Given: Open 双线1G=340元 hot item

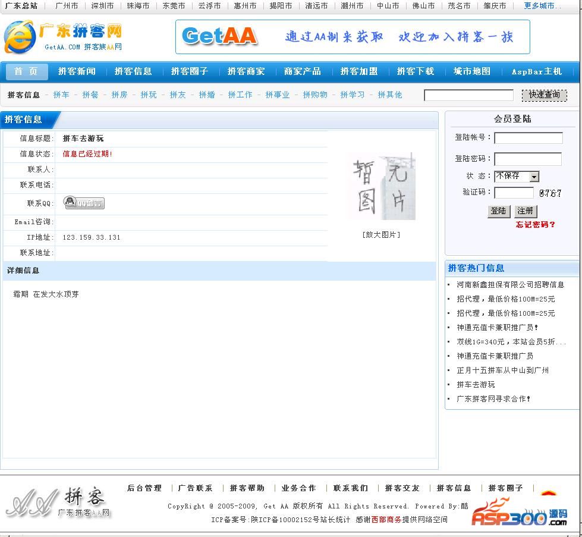Looking at the screenshot, I should coord(511,342).
